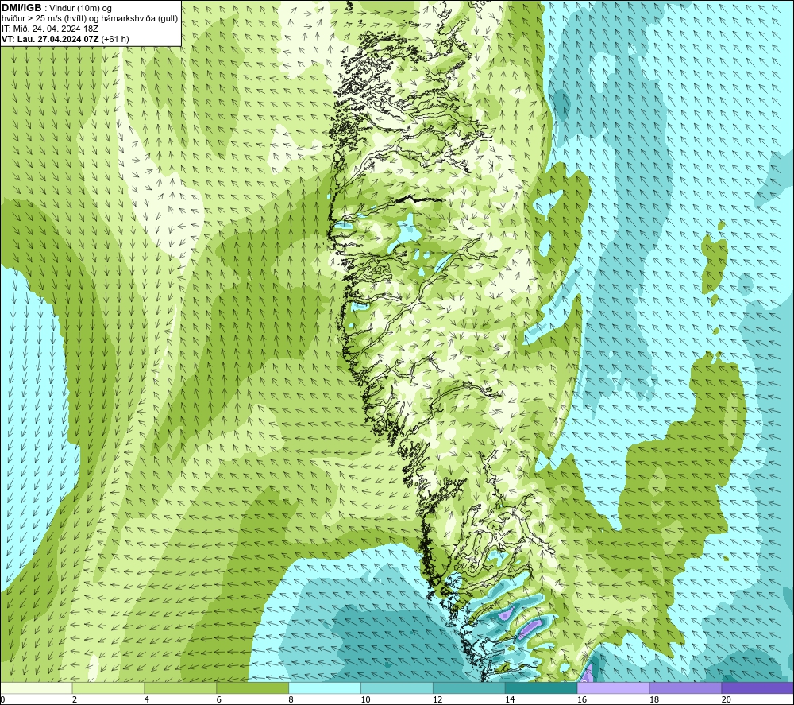Screen dimensions: 794x705
Task: Click the 2-4 m/s legend color swatch
Action: 108,688
